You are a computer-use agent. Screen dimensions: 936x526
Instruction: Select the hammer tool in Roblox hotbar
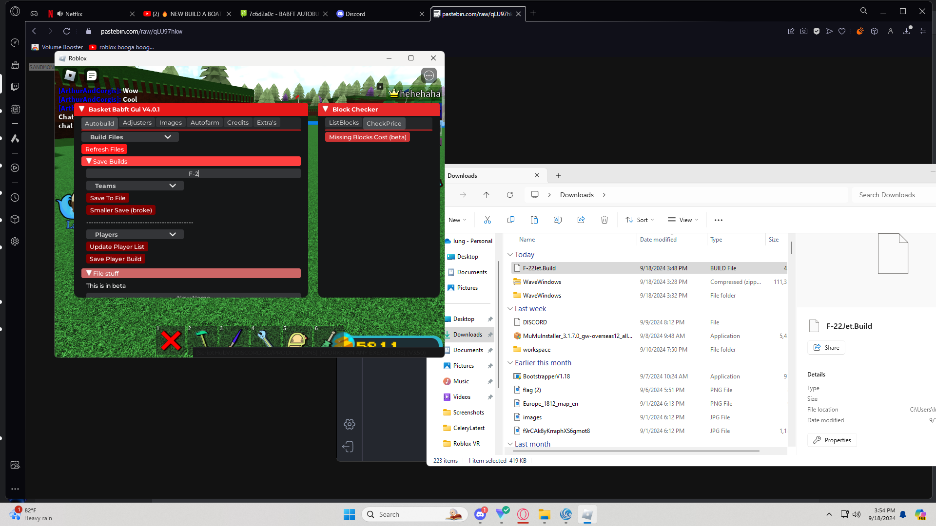pos(202,339)
